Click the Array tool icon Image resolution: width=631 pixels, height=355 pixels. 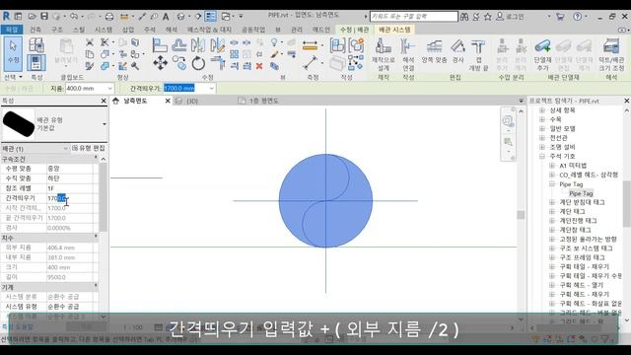235,54
